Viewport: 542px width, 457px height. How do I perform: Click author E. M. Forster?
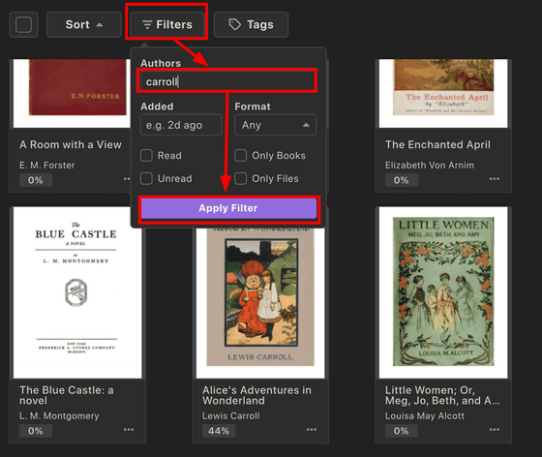click(x=47, y=166)
